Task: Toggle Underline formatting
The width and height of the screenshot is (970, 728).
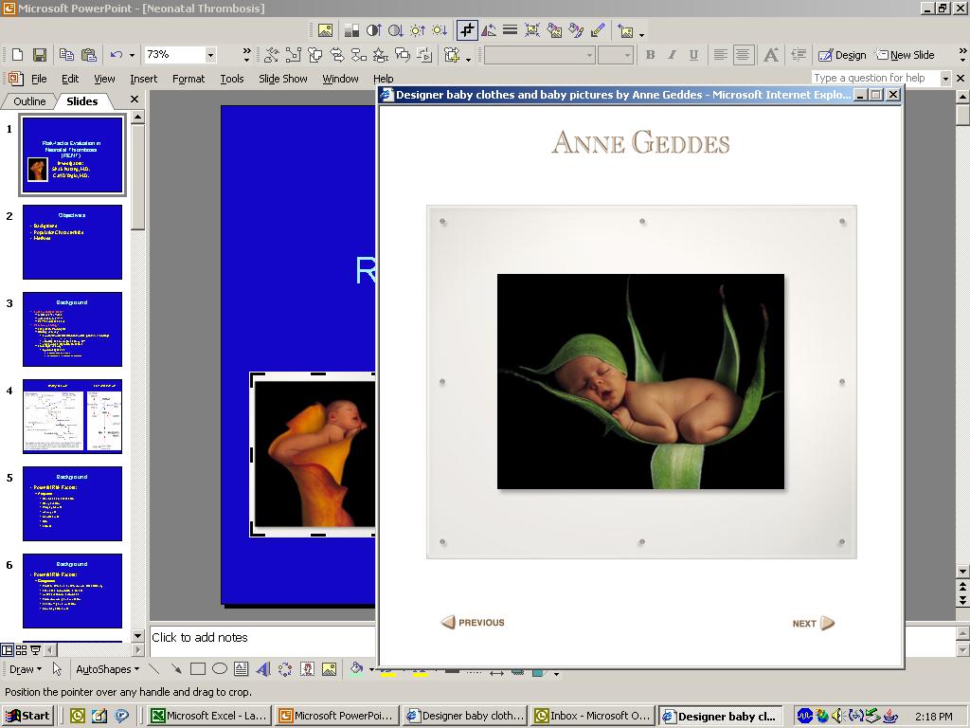Action: 693,55
